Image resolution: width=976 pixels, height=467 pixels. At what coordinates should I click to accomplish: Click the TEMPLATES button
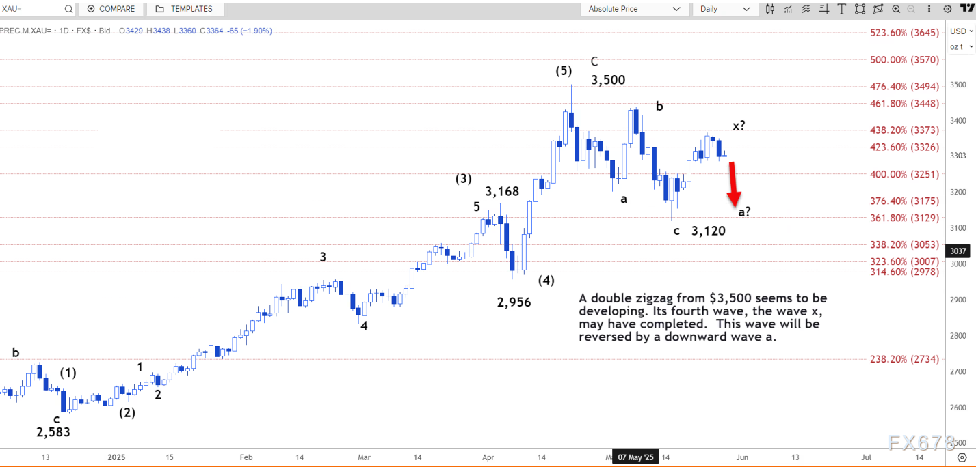point(184,9)
